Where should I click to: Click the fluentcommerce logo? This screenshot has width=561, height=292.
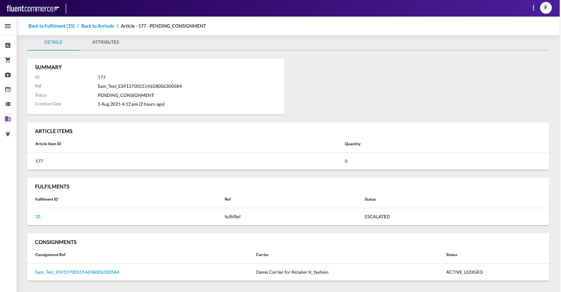click(33, 8)
